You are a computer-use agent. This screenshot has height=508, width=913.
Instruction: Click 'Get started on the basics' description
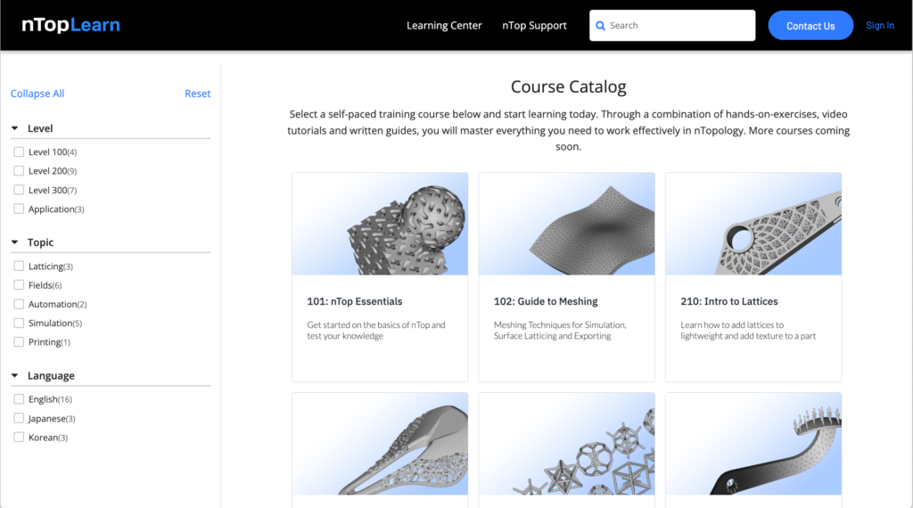[376, 331]
